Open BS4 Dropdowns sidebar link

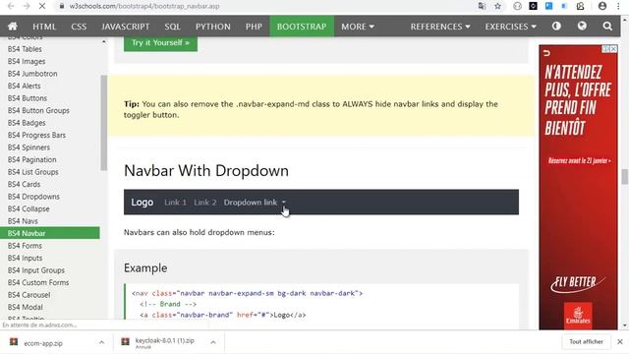click(33, 197)
